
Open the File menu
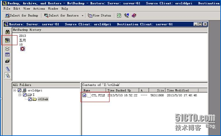[x=7, y=9]
